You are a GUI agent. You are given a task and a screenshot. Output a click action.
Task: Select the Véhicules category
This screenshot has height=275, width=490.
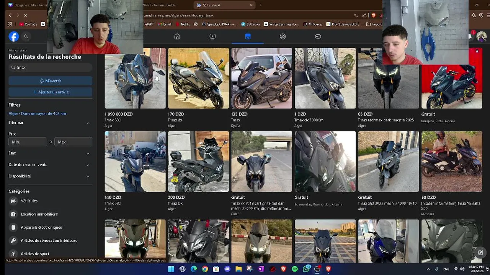tap(51, 201)
